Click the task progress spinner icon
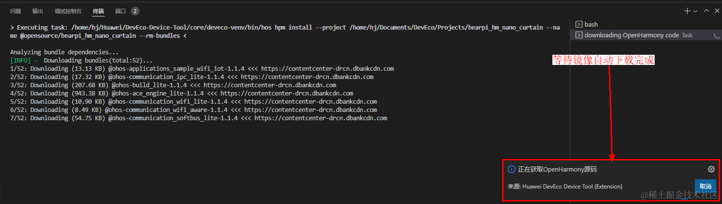The image size is (722, 204). click(x=717, y=35)
